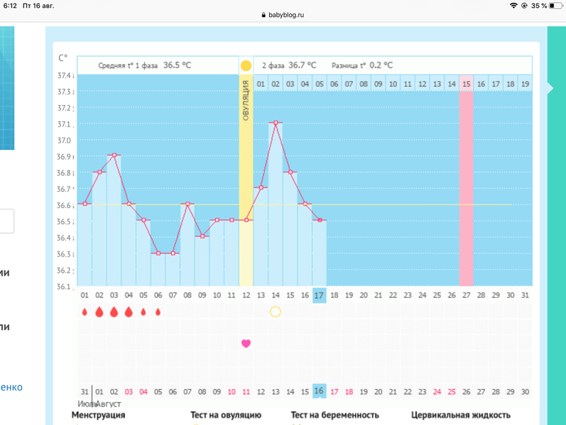This screenshot has height=425, width=566.
Task: Click the pink phase day 15 header
Action: [x=466, y=84]
